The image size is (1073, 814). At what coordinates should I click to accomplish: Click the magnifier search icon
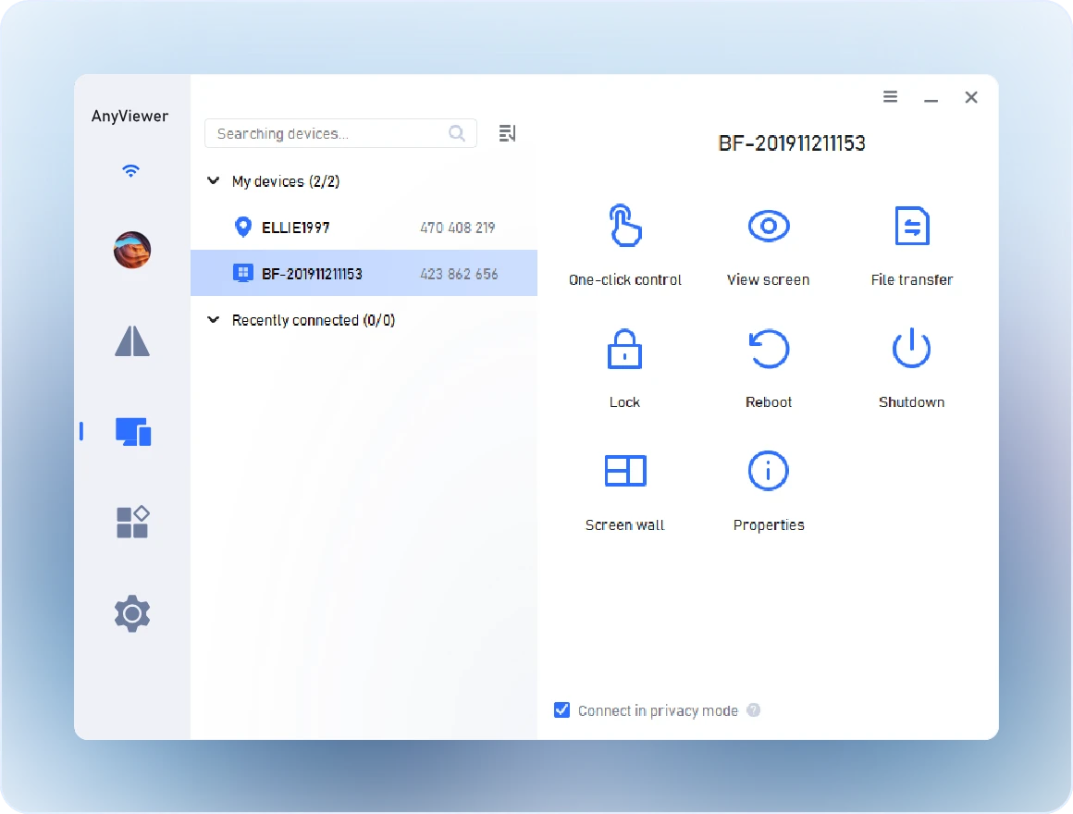point(456,133)
